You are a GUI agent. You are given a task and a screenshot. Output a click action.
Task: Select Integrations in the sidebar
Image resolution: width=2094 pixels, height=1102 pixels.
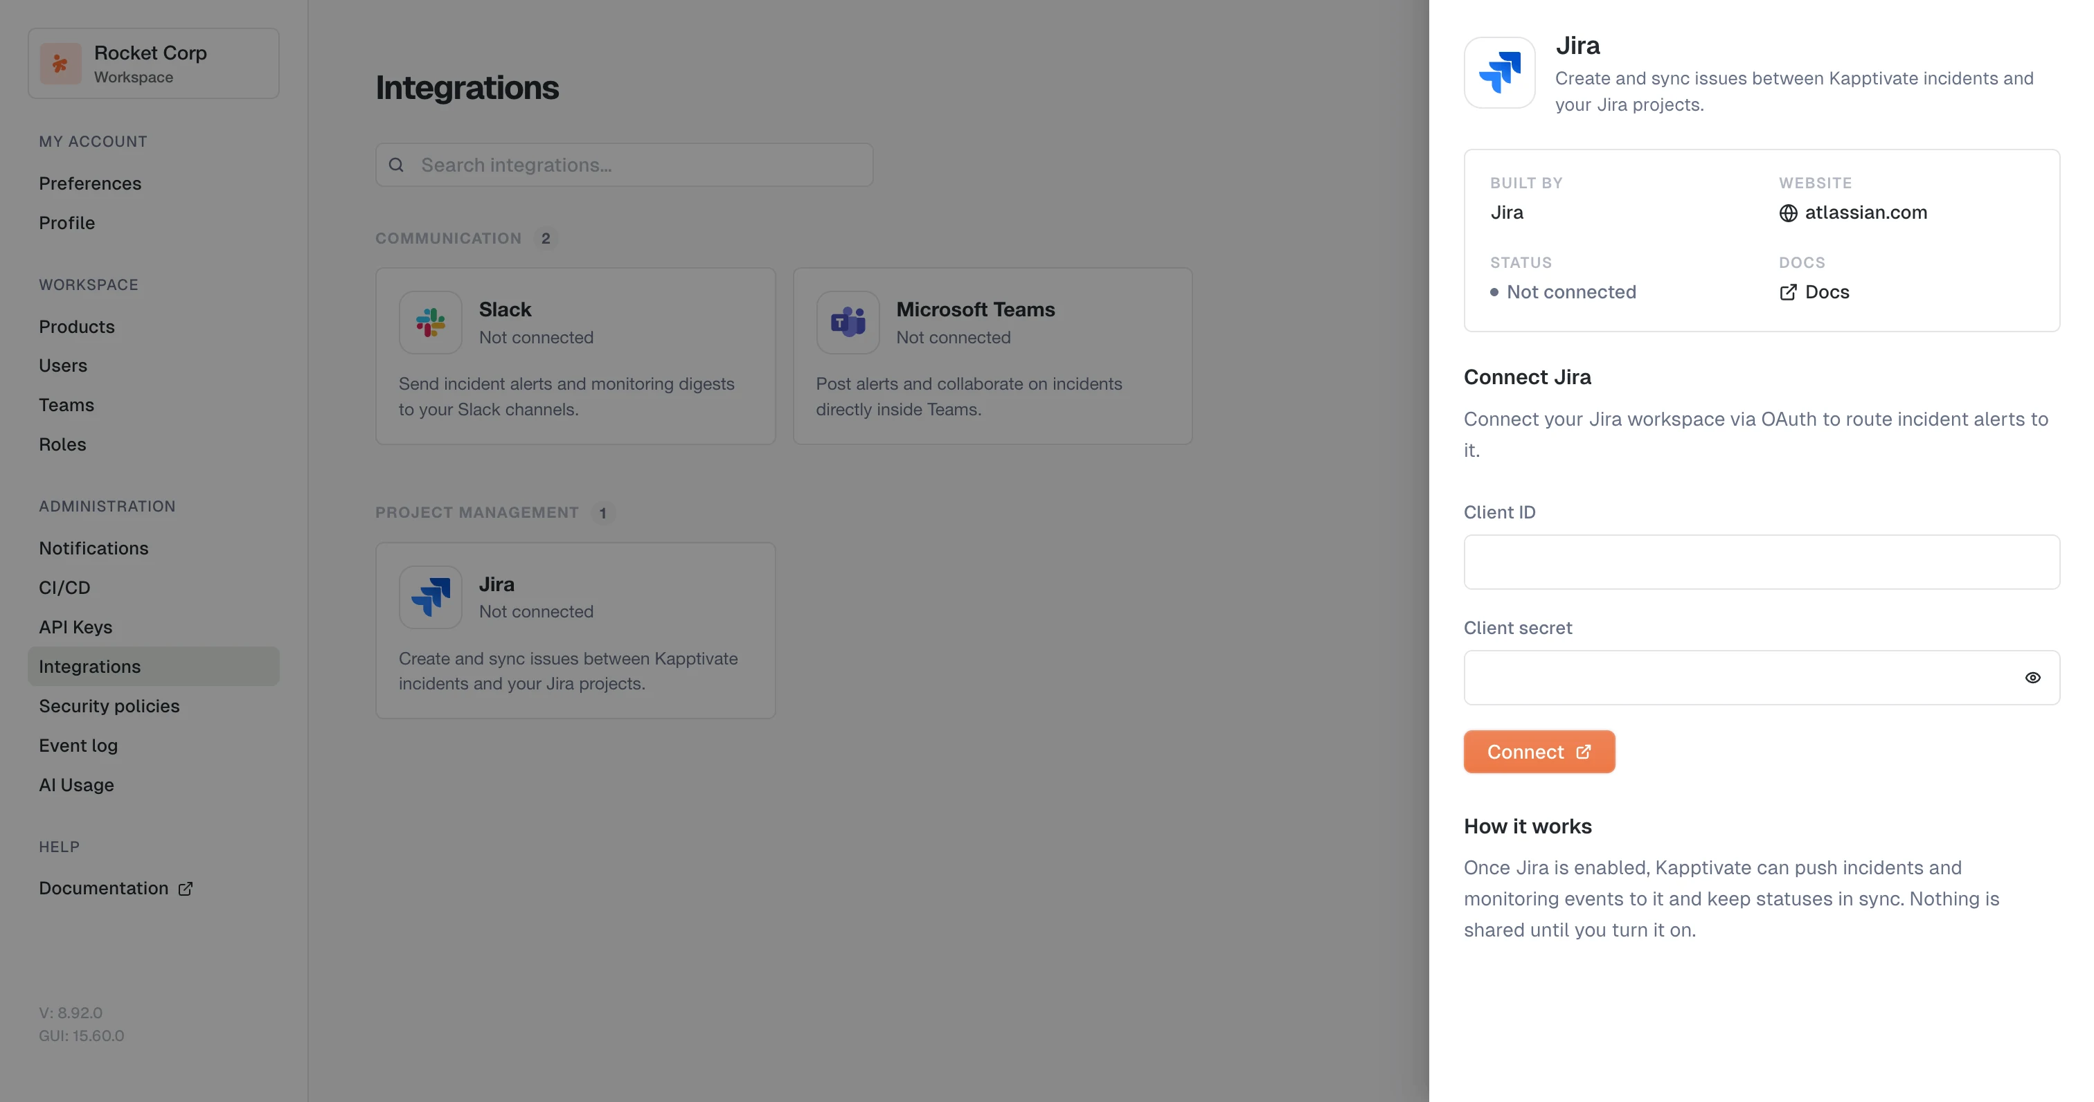[154, 667]
